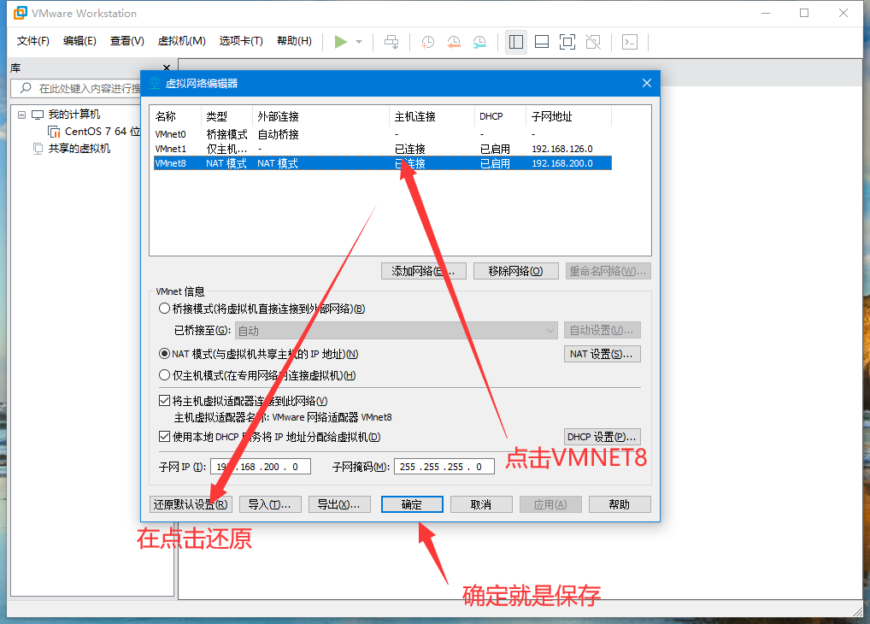
Task: Toggle 使用本地 DHCP 服务 checkbox
Action: point(164,437)
